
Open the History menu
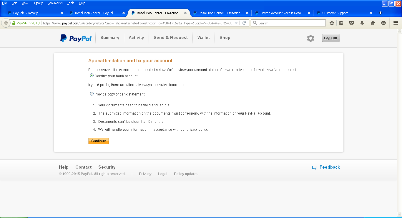click(38, 3)
